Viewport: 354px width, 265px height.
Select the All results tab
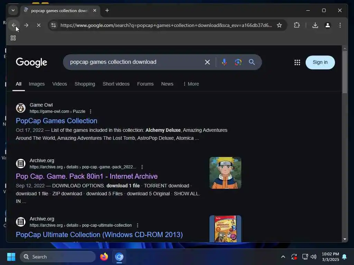(x=19, y=84)
